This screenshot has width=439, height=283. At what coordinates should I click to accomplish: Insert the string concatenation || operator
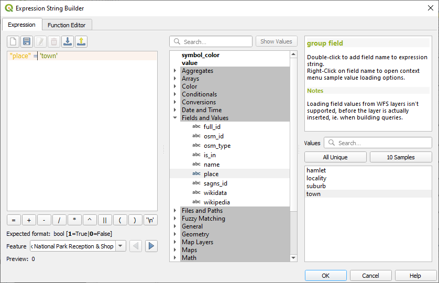(105, 220)
